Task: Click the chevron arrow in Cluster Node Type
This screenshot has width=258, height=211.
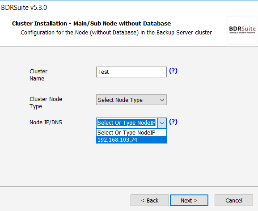Action: coord(162,100)
